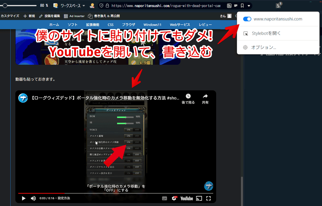Click the user avatar in the admin bar

[229, 16]
